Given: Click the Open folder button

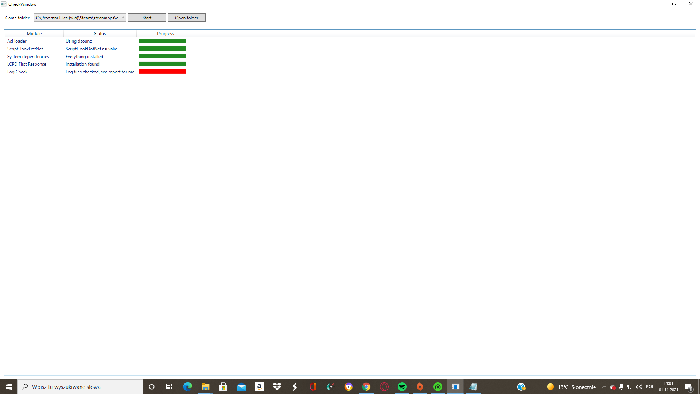Looking at the screenshot, I should (186, 18).
